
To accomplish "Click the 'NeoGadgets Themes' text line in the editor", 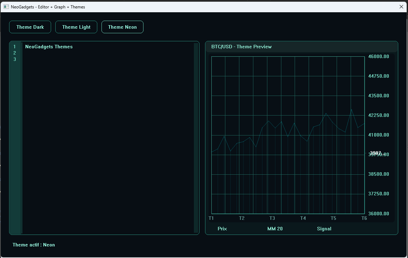I will [x=49, y=47].
